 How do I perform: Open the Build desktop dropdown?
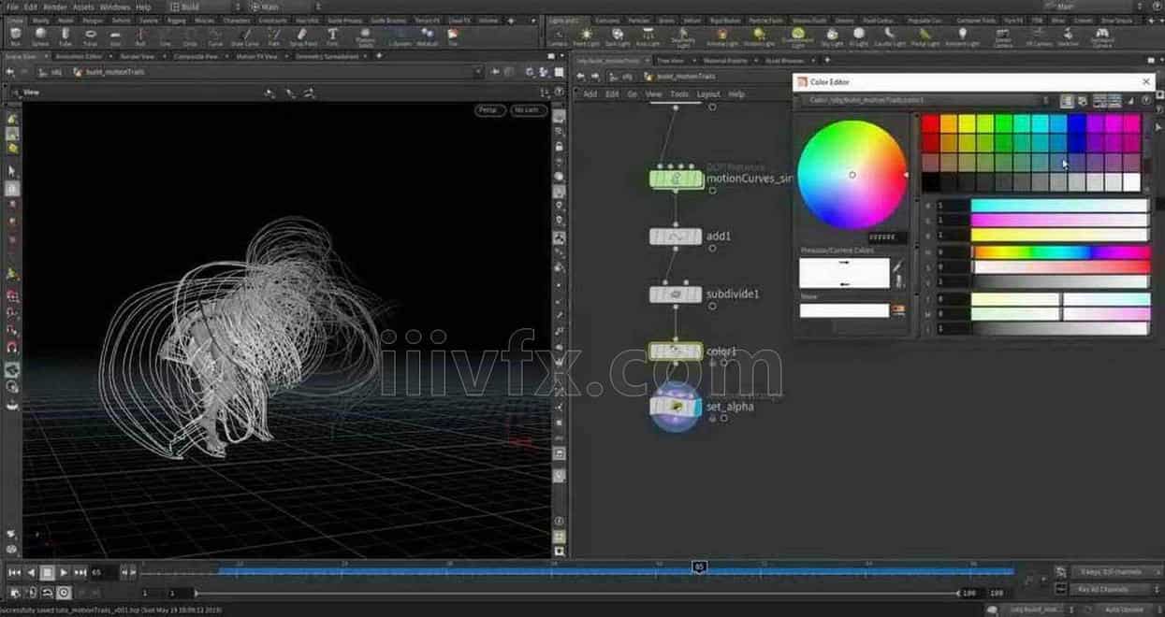click(203, 7)
